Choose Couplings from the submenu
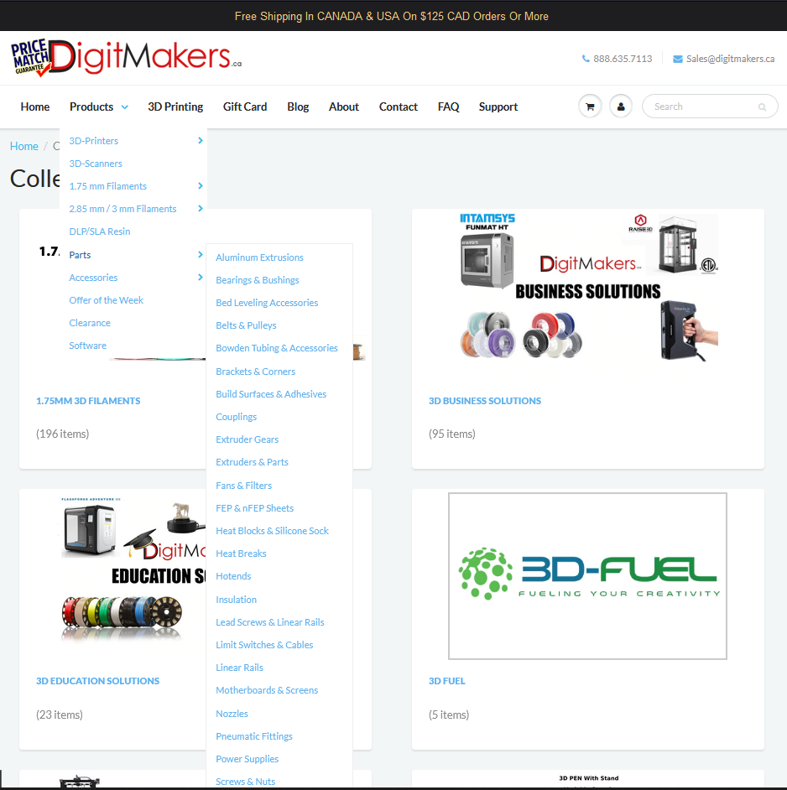The height and width of the screenshot is (790, 787). point(237,417)
